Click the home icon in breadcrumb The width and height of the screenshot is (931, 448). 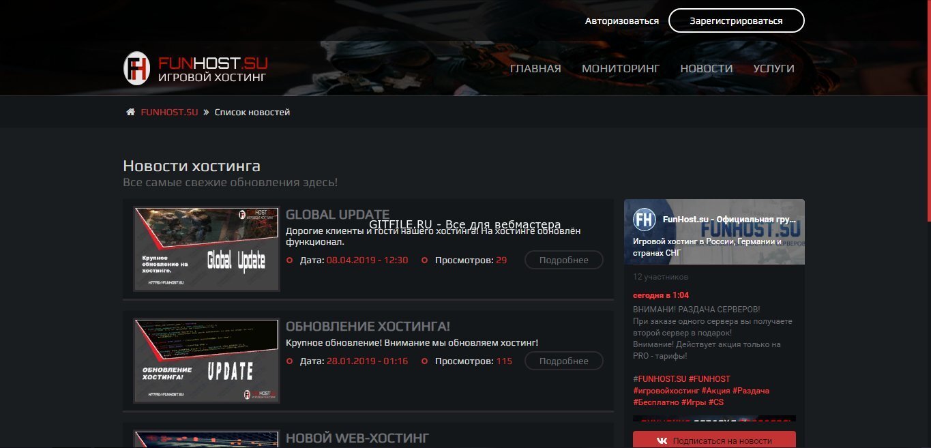(130, 112)
